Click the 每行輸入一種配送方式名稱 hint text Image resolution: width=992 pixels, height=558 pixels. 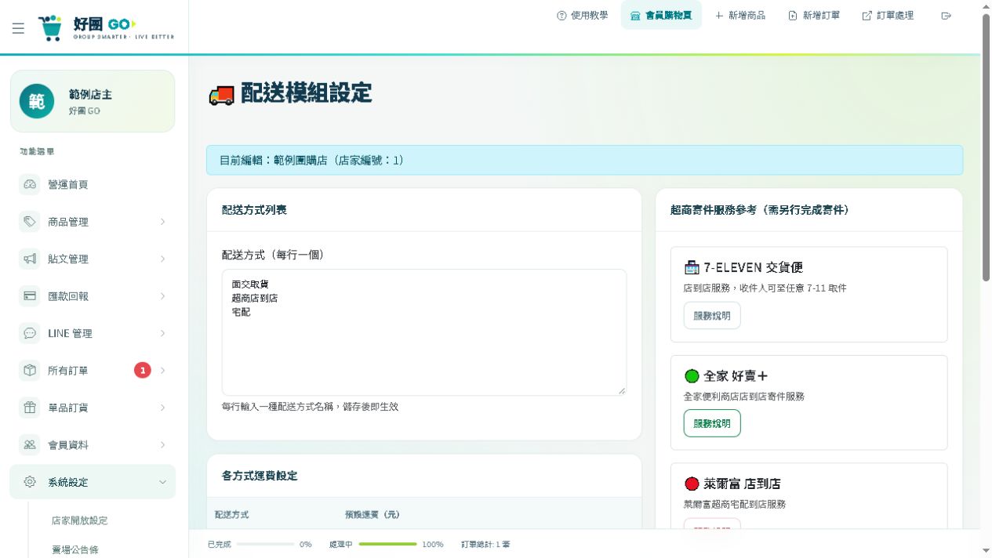311,407
